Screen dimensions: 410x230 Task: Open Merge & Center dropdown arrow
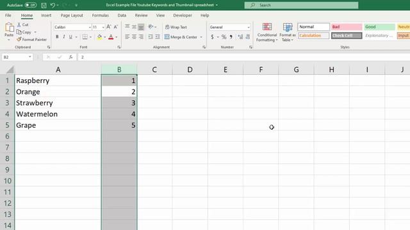[201, 37]
